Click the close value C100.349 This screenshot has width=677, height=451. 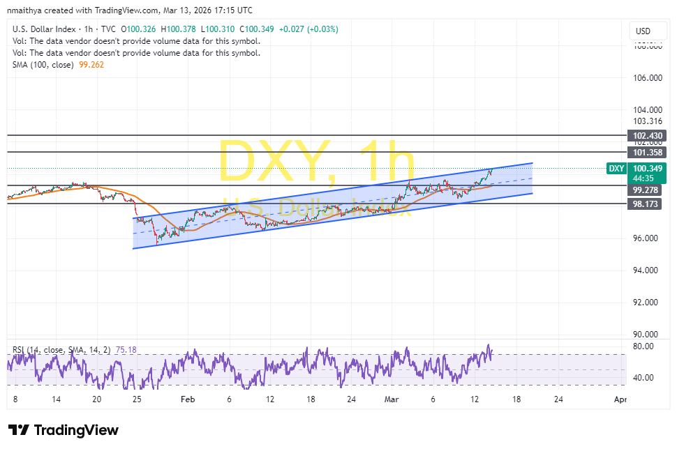256,29
